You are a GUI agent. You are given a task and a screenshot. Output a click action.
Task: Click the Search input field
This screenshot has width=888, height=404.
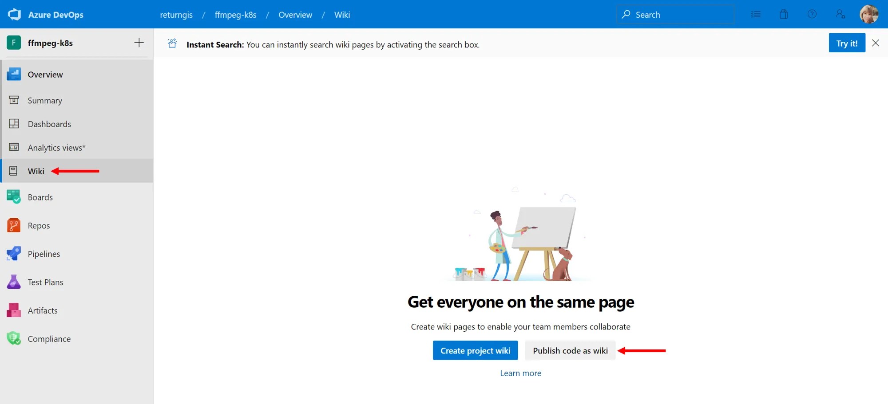tap(675, 14)
